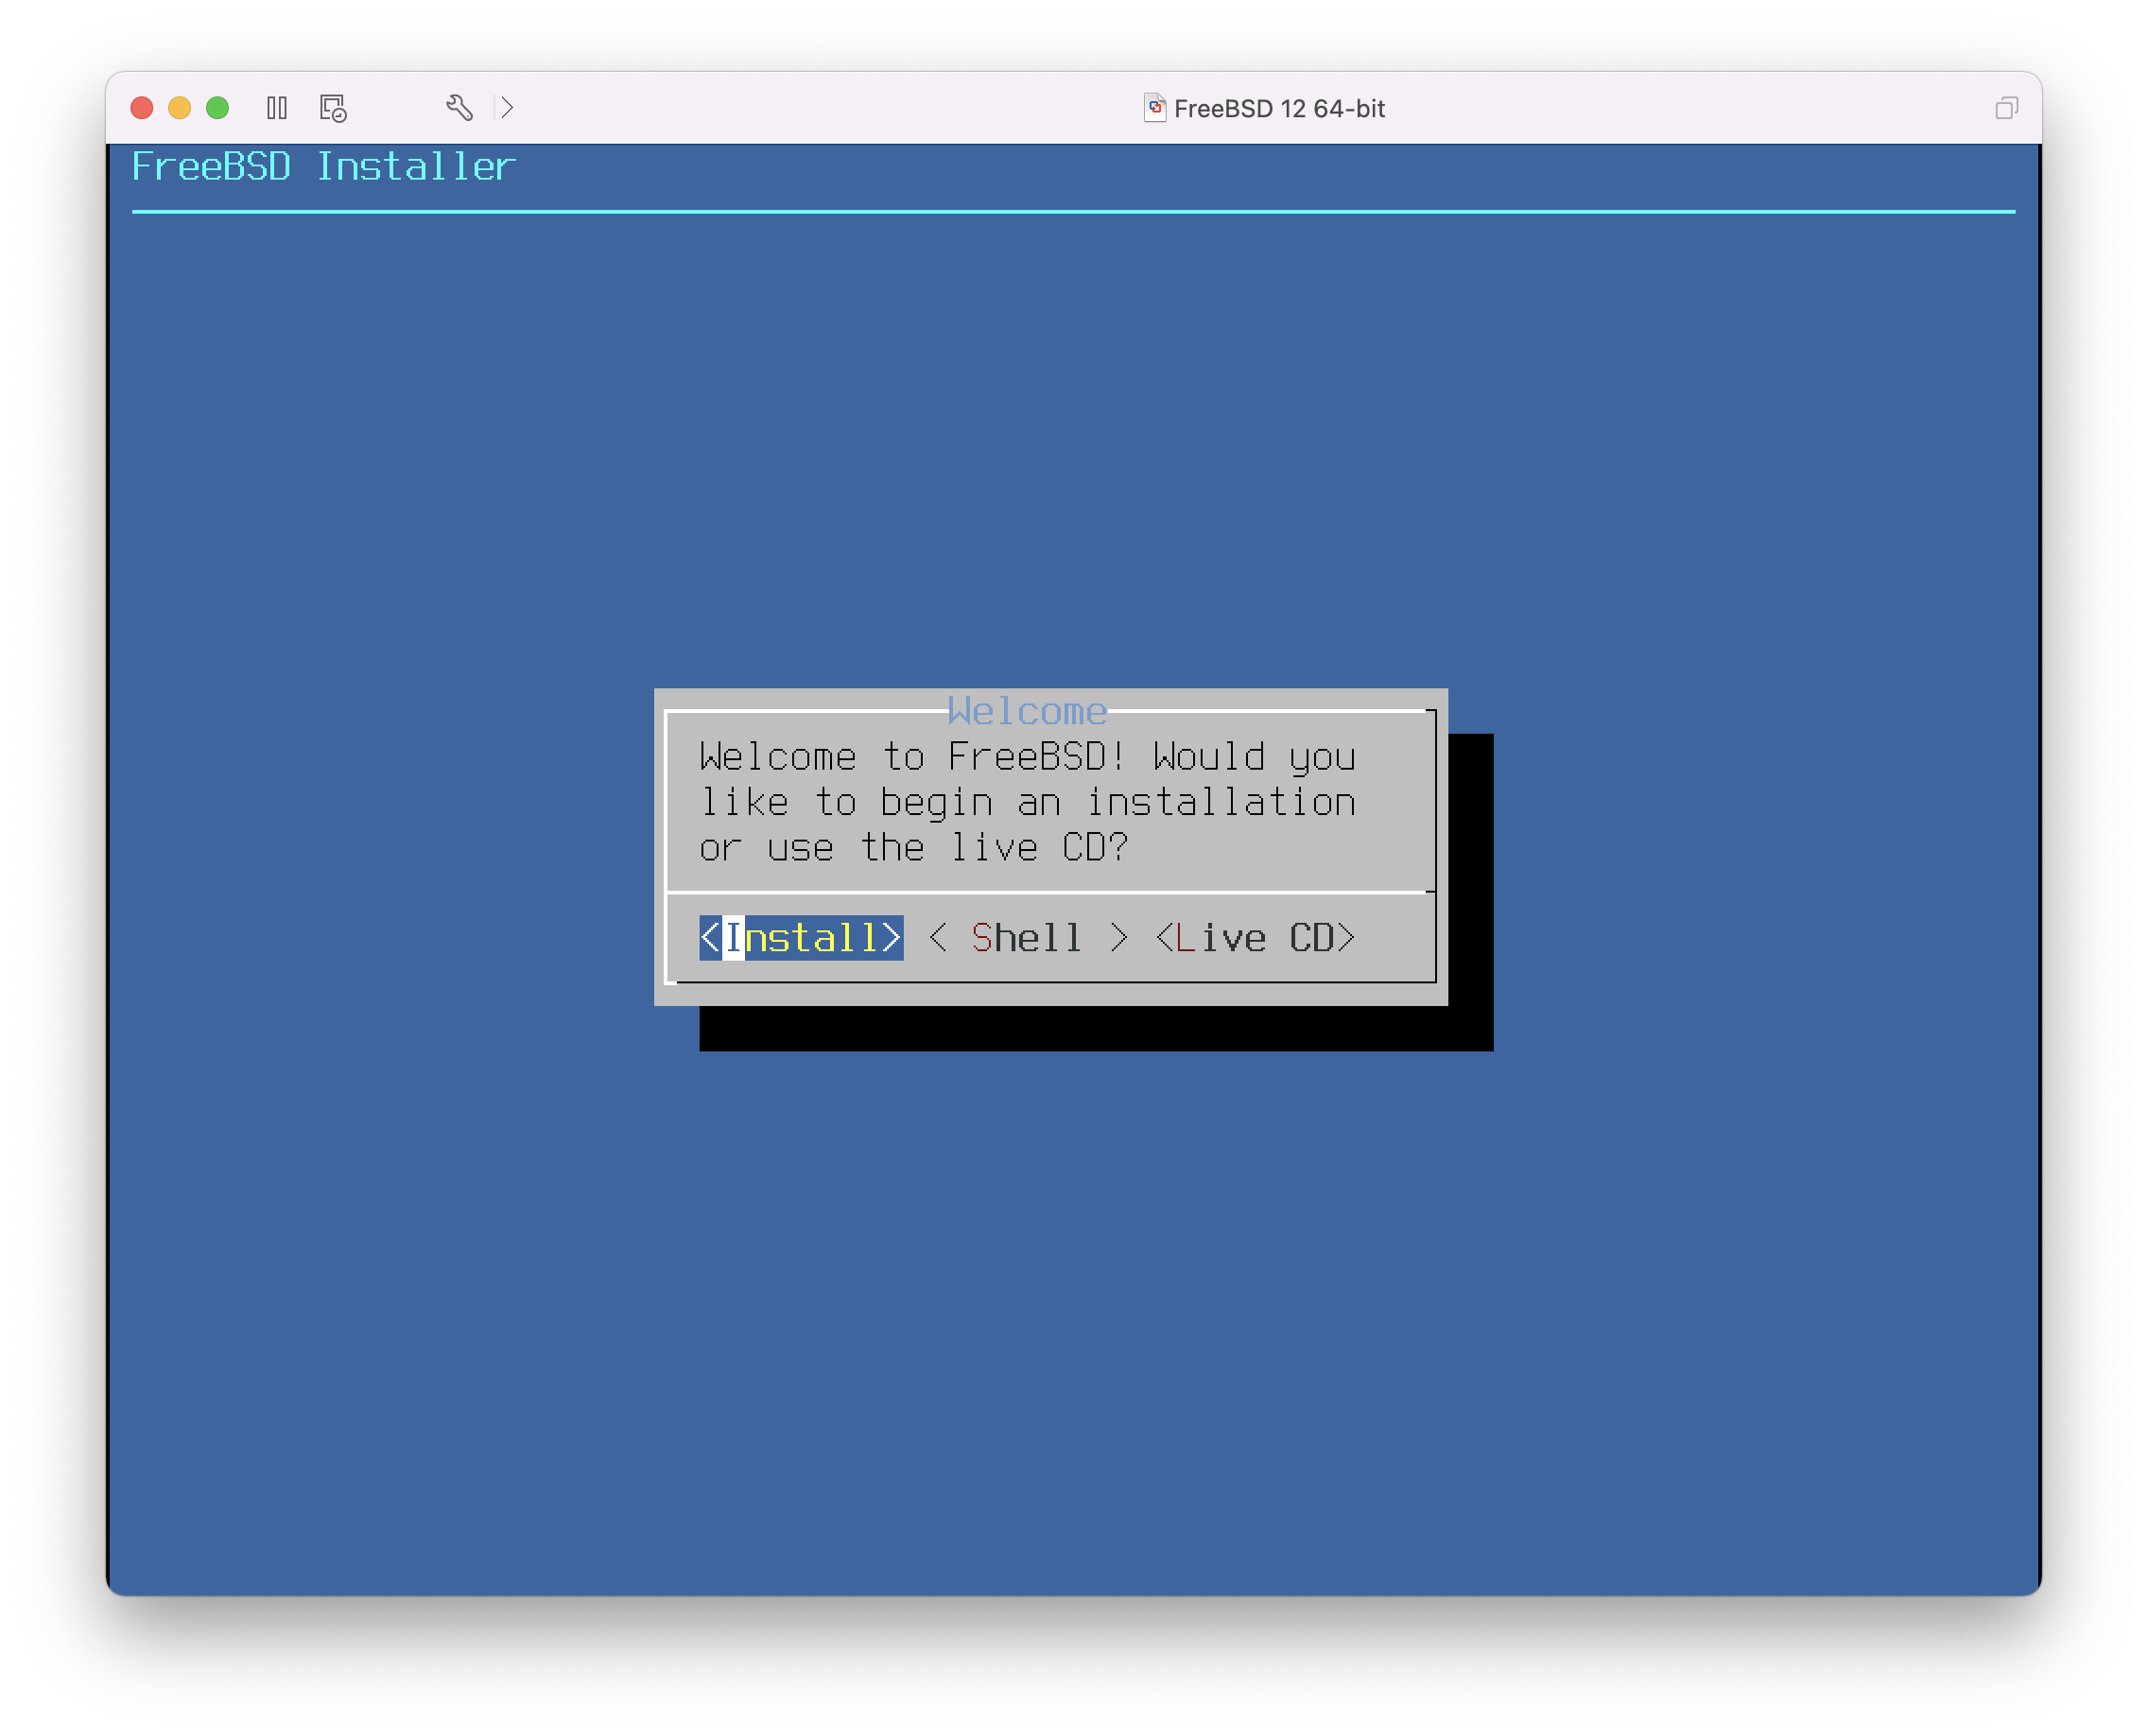Click the FreeBSD Installer header text
The height and width of the screenshot is (1736, 2148).
[x=323, y=167]
